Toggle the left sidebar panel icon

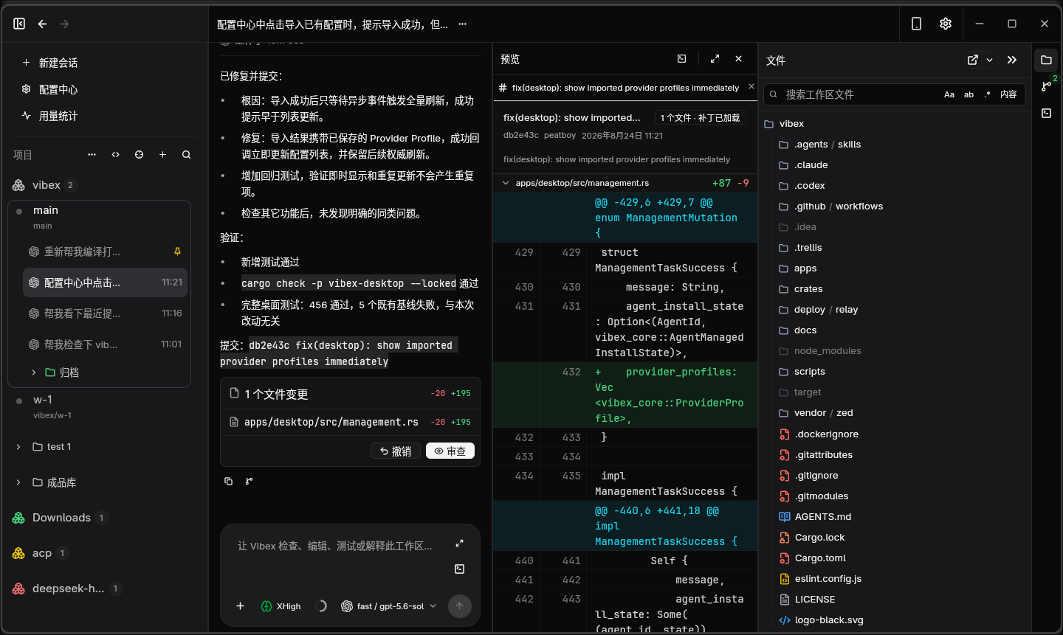[19, 24]
